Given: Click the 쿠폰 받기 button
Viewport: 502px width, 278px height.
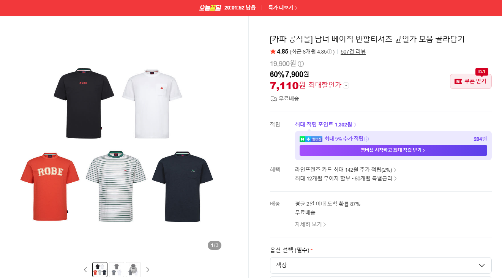Looking at the screenshot, I should pyautogui.click(x=471, y=81).
